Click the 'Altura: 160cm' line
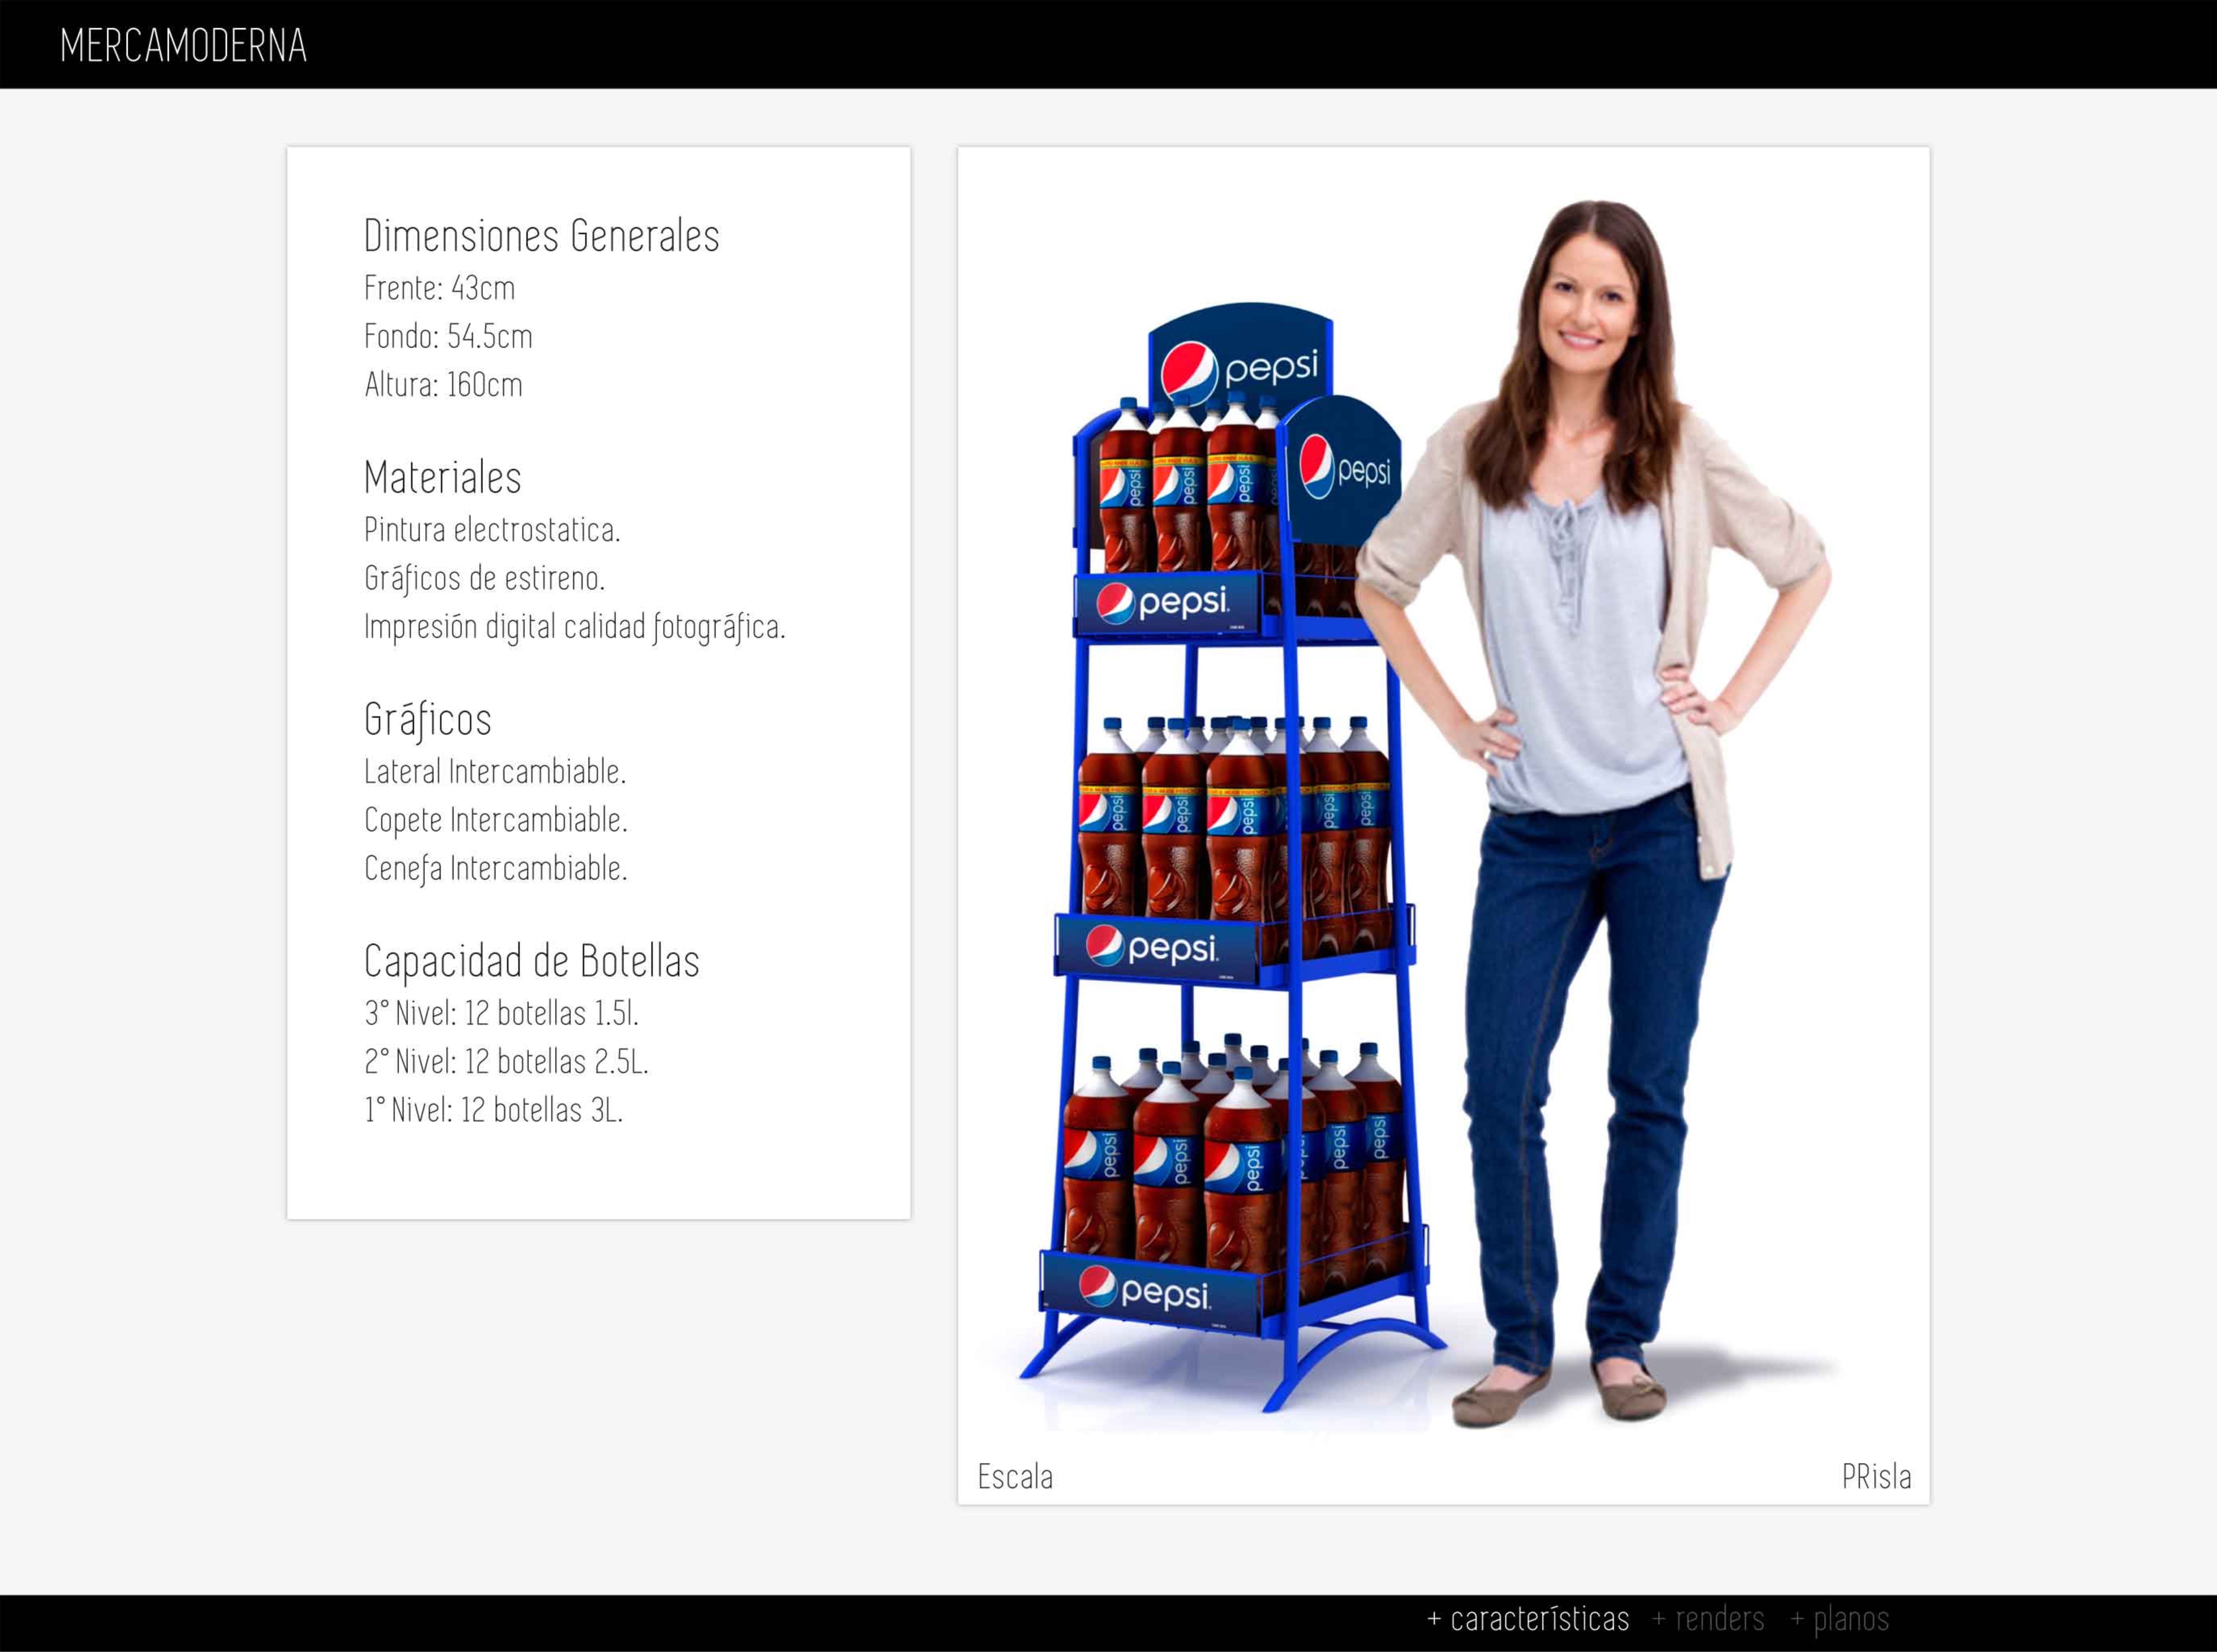 click(x=443, y=384)
